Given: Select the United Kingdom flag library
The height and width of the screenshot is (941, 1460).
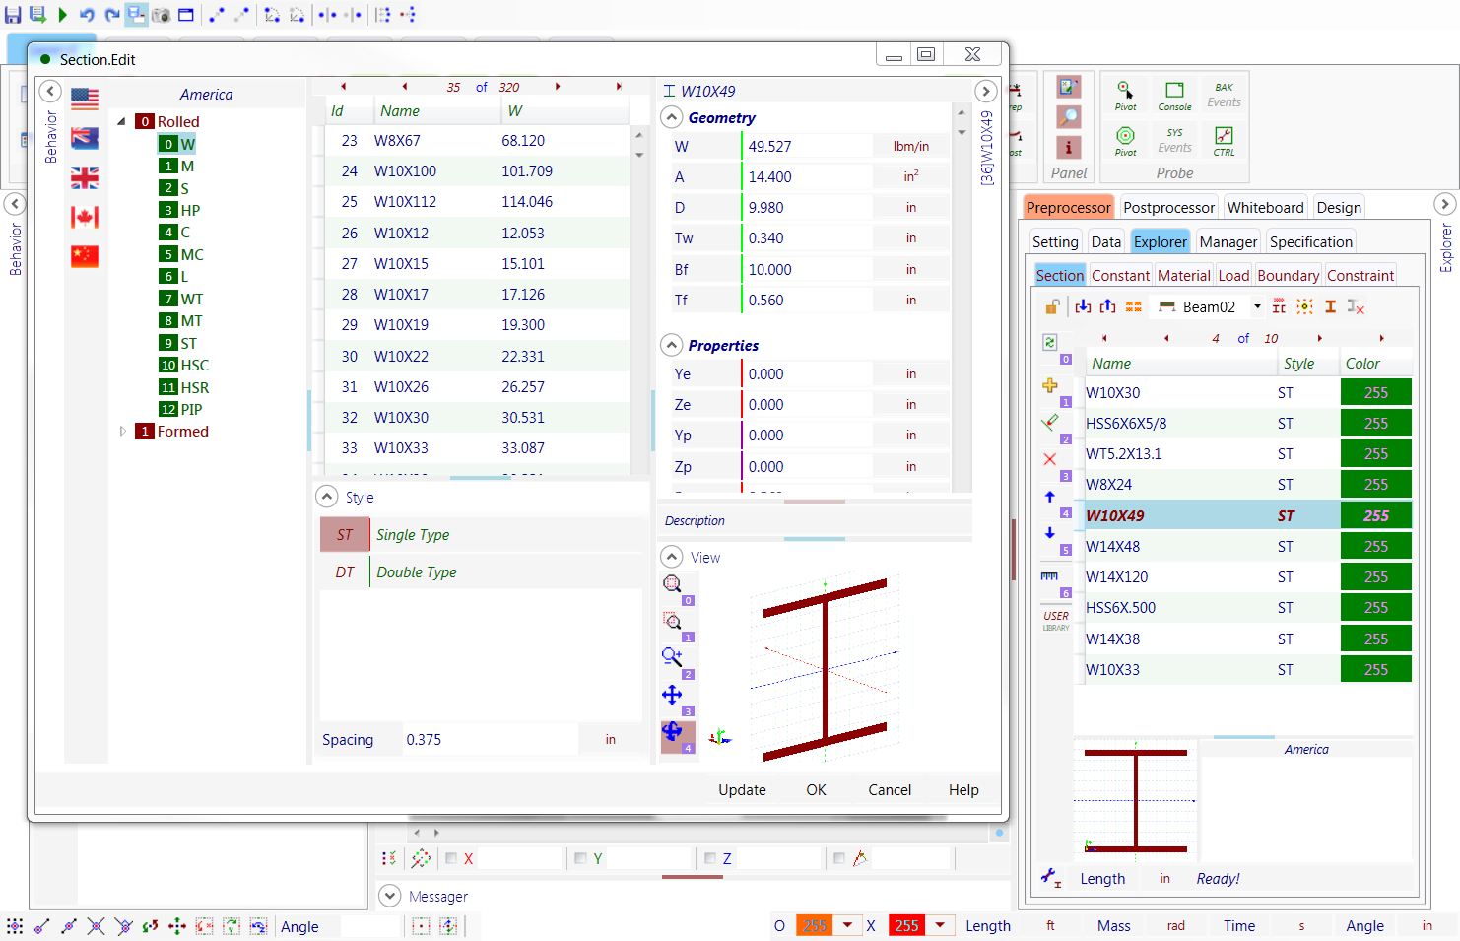Looking at the screenshot, I should click(x=85, y=177).
